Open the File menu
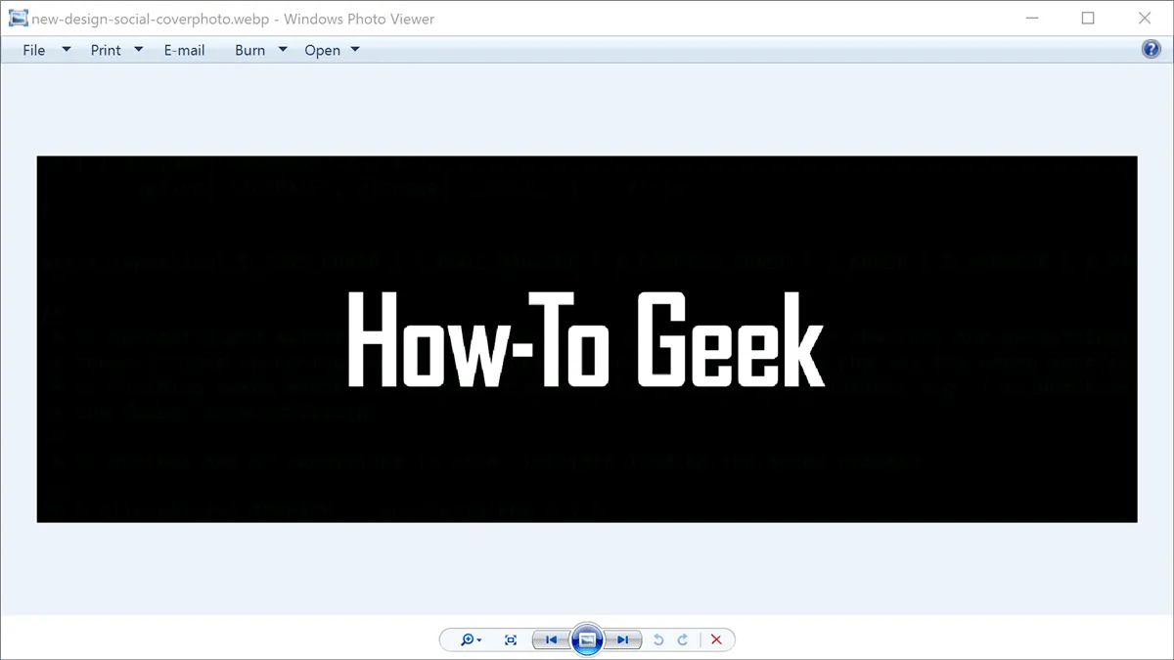The image size is (1174, 660). (x=33, y=49)
